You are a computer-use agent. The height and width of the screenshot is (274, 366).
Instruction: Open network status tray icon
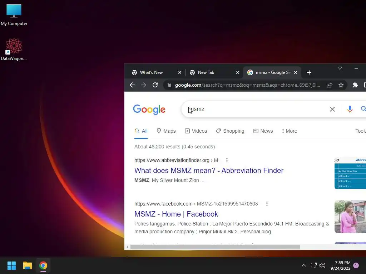(313, 265)
